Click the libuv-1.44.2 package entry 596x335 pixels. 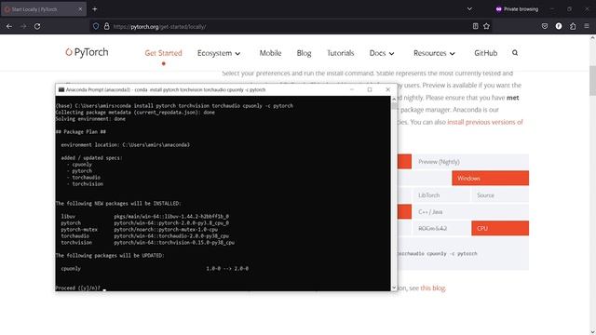(x=171, y=217)
